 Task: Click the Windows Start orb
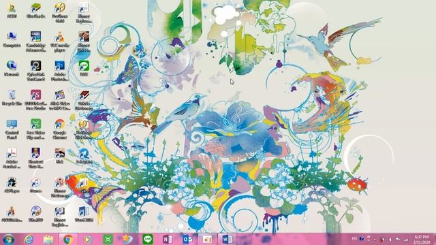(8, 239)
